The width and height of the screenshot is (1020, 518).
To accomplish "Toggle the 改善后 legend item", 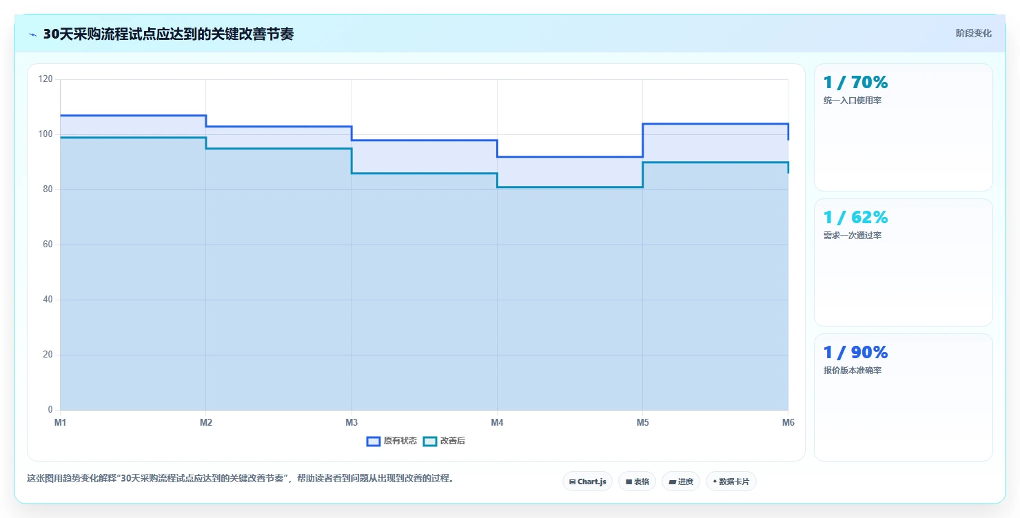I will 444,441.
